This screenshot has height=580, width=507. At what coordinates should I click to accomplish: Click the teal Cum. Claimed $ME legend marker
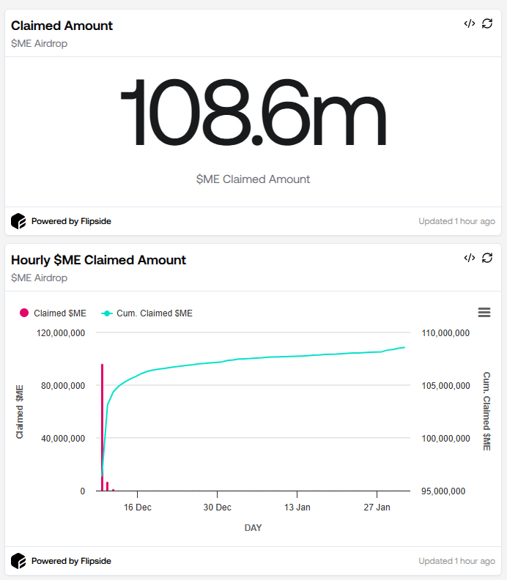point(107,313)
